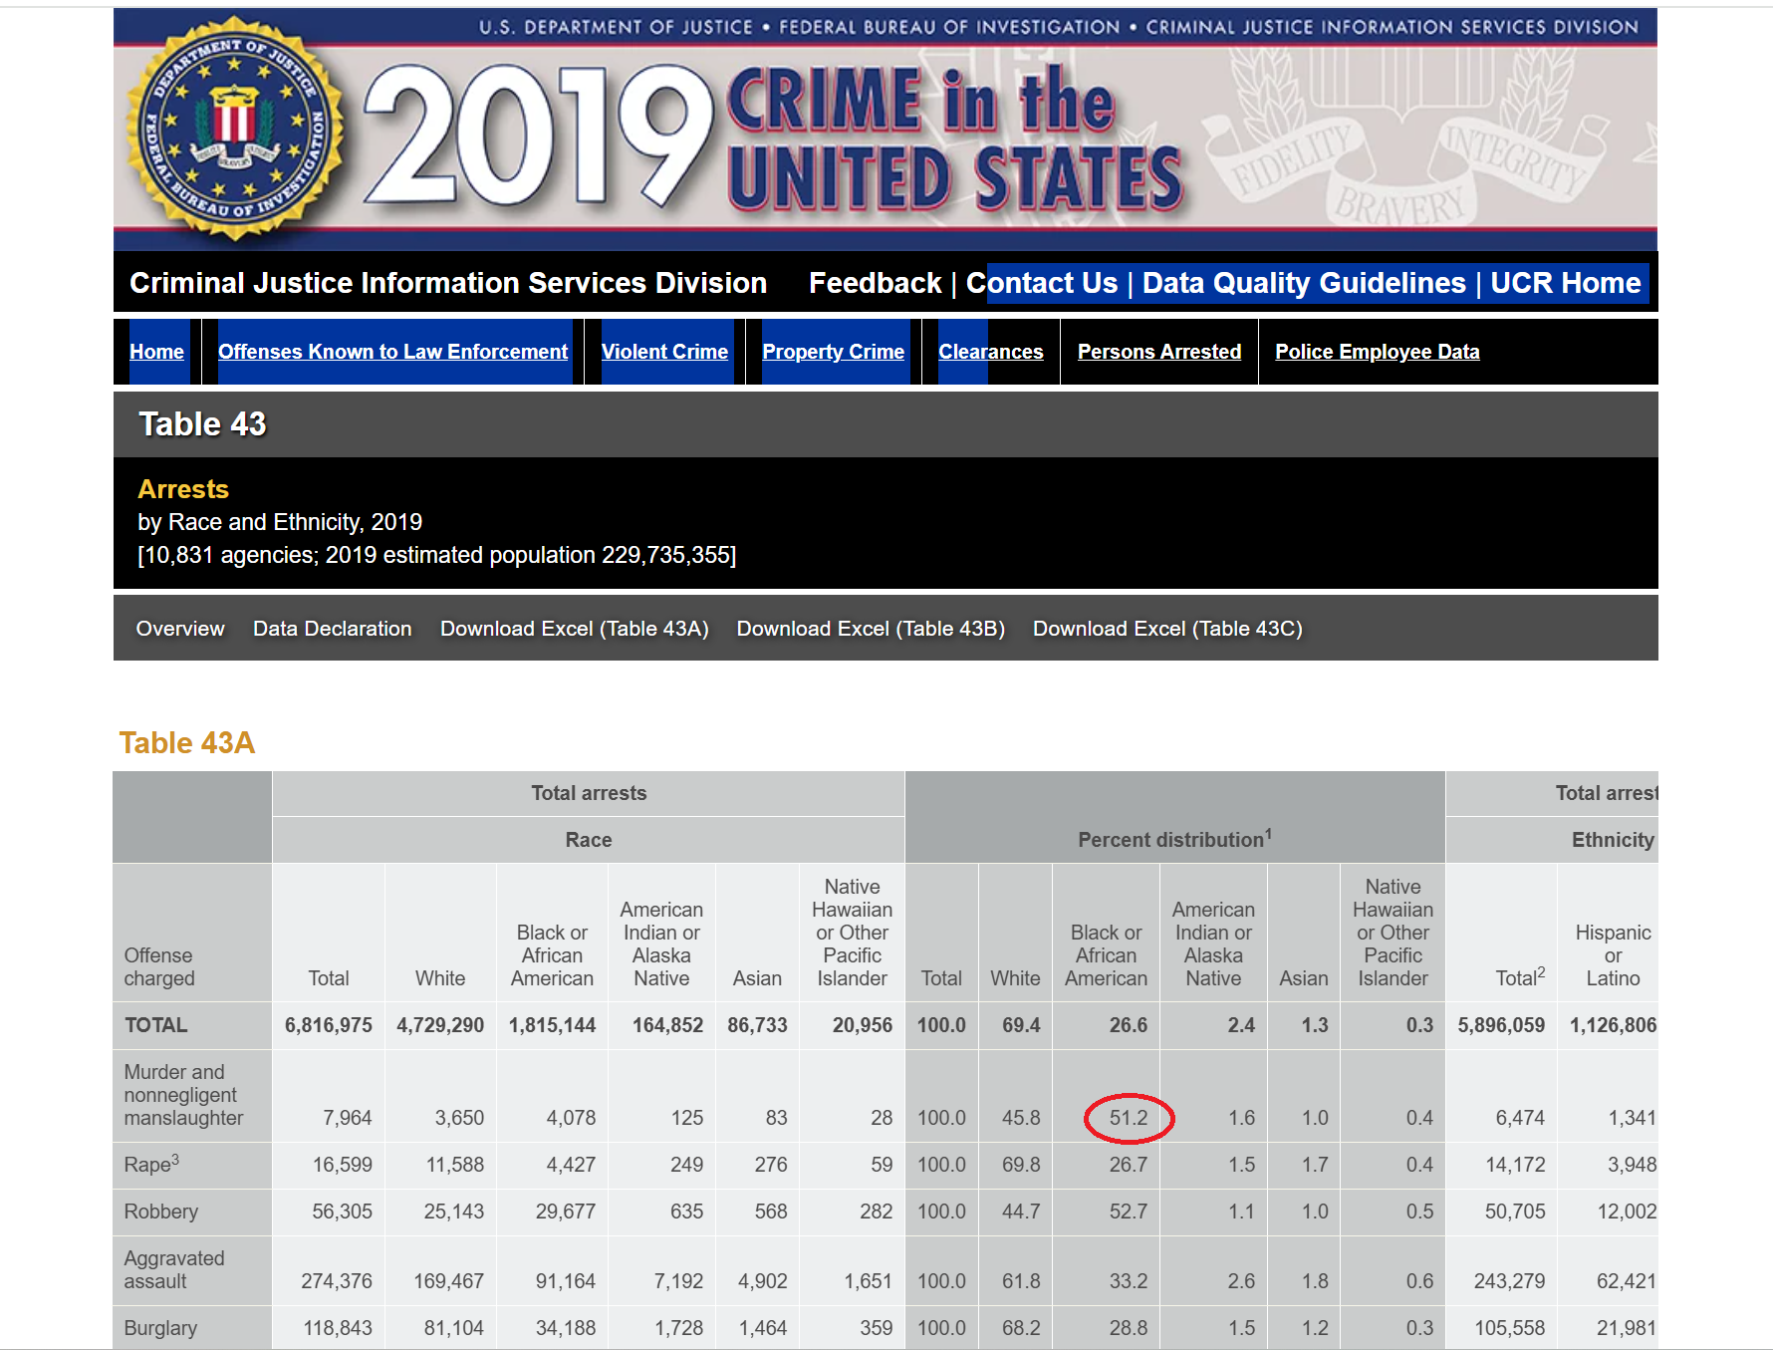The height and width of the screenshot is (1350, 1773).
Task: Select the Overview tab
Action: [180, 629]
